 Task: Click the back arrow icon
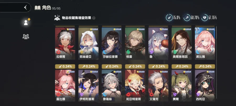point(26,7)
